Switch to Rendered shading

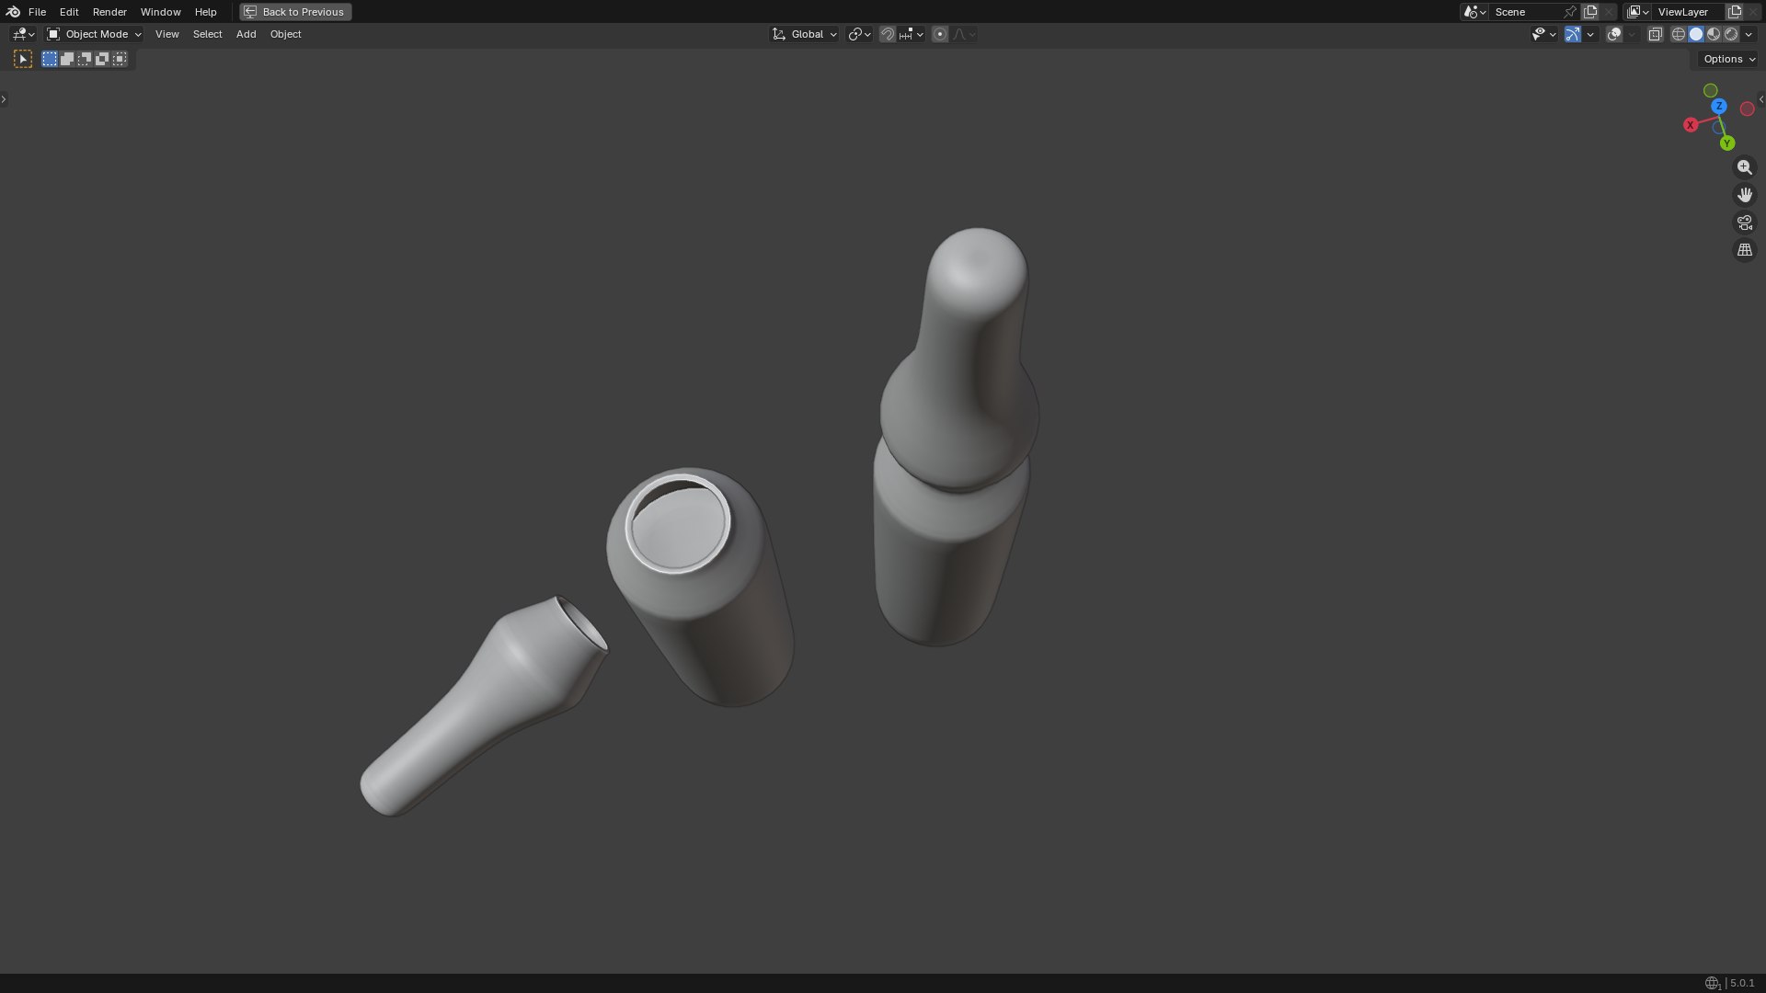1731,34
